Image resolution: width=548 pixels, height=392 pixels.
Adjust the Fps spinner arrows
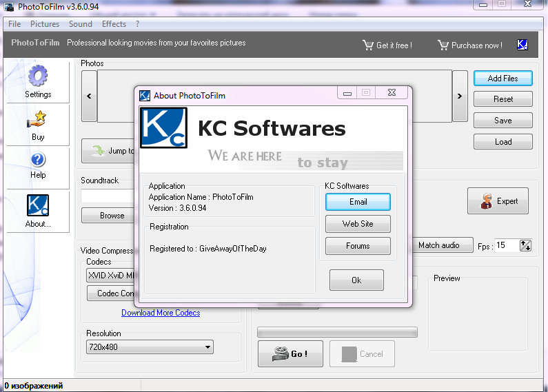tap(526, 245)
